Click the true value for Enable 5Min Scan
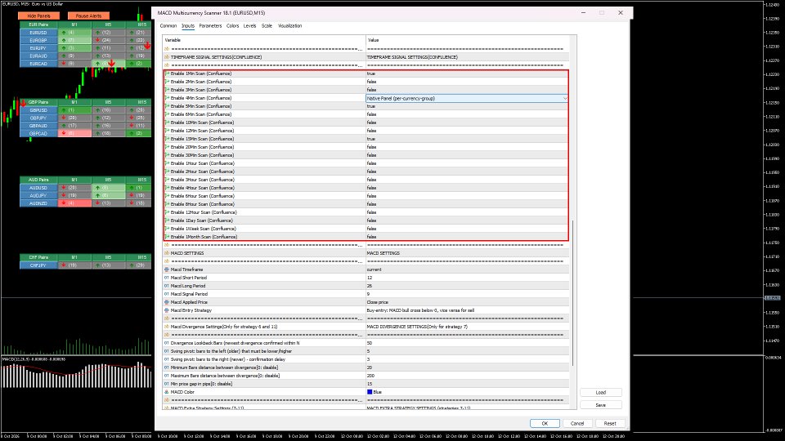785x441 pixels. tap(371, 106)
